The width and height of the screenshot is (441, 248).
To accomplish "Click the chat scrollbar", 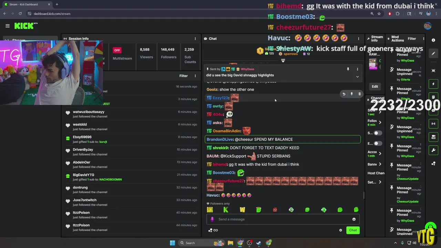I will (364, 195).
